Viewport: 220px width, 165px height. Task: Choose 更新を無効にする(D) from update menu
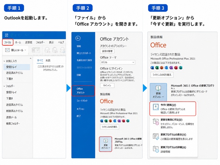[173, 123]
